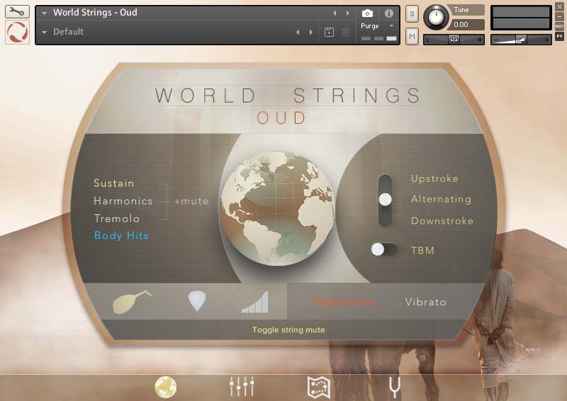Adjust the volume slider at top right
Viewport: 567px width, 401px height.
pos(521,40)
